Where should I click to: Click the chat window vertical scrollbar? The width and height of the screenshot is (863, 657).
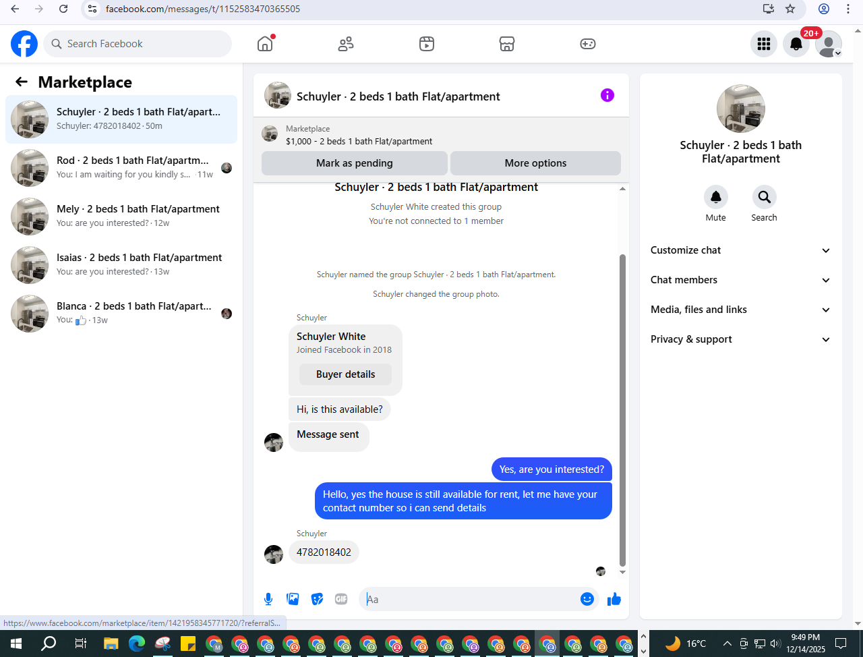(x=622, y=410)
